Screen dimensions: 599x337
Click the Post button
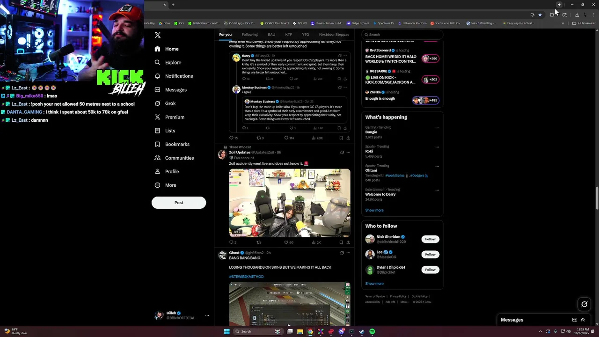[x=179, y=203]
